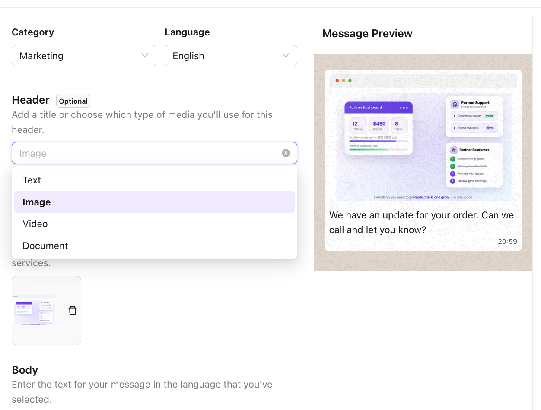The image size is (541, 410).
Task: Select Document header type option
Action: pos(154,246)
